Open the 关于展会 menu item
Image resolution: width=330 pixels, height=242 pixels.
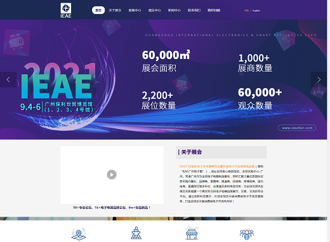tap(115, 10)
